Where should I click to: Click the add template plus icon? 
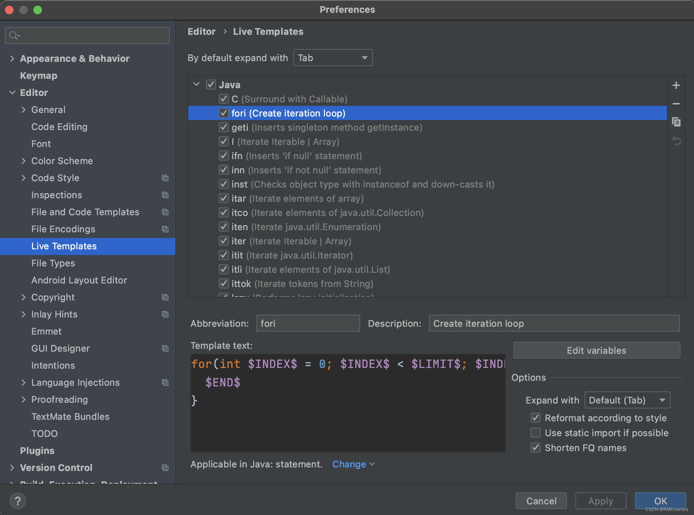tap(676, 85)
